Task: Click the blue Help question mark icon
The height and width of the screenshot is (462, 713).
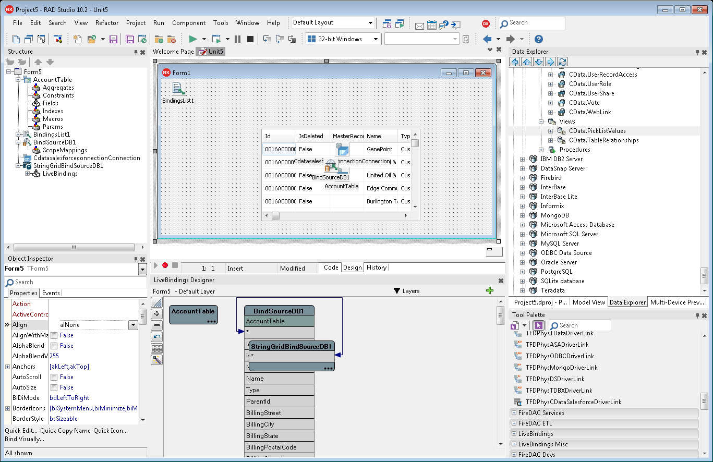Action: [539, 39]
